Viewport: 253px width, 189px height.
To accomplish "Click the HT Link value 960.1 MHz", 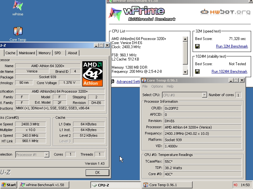I will 30,141.
